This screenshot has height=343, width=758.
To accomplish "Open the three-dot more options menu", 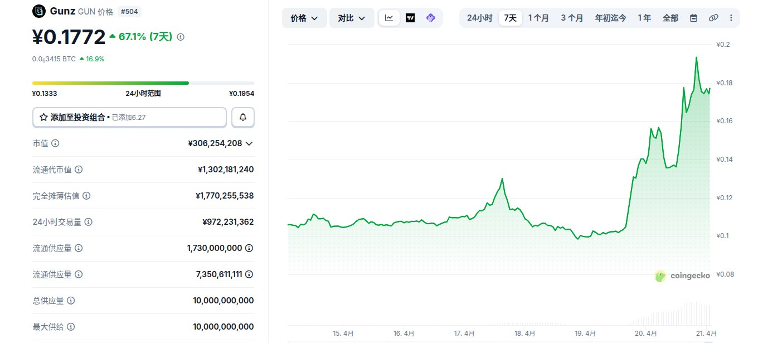I will click(x=731, y=18).
